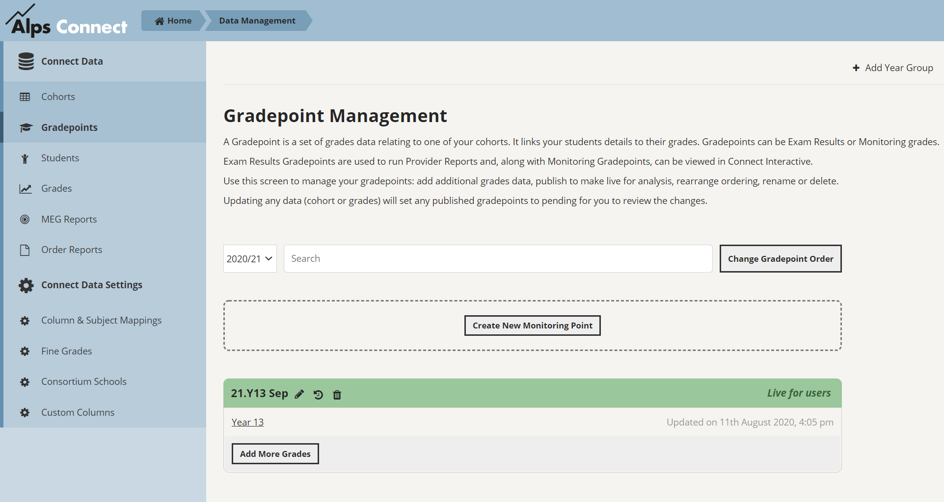Open Column & Subject Mappings settings

pyautogui.click(x=105, y=320)
